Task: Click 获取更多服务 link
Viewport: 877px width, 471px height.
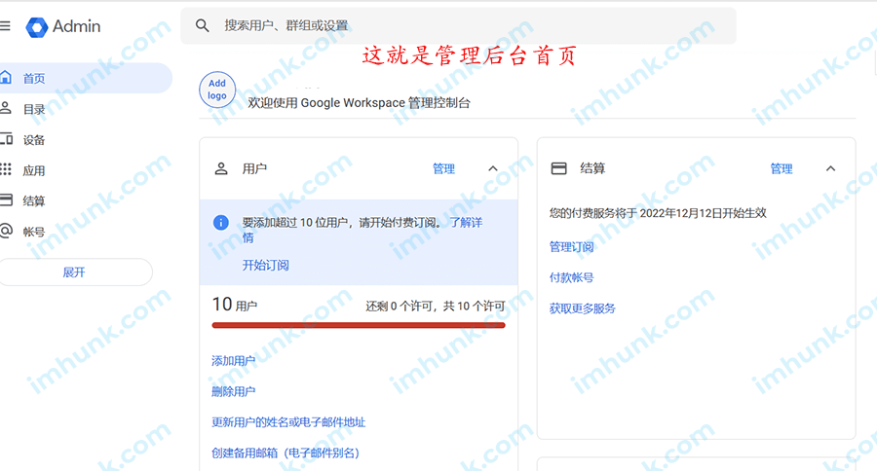Action: coord(583,308)
